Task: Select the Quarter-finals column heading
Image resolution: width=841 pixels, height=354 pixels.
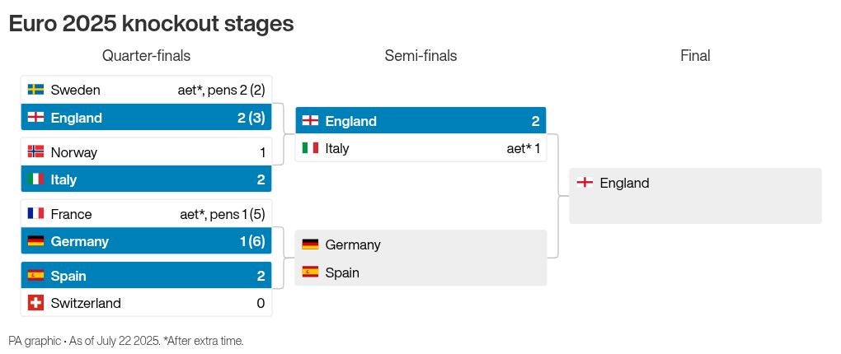Action: pos(147,56)
